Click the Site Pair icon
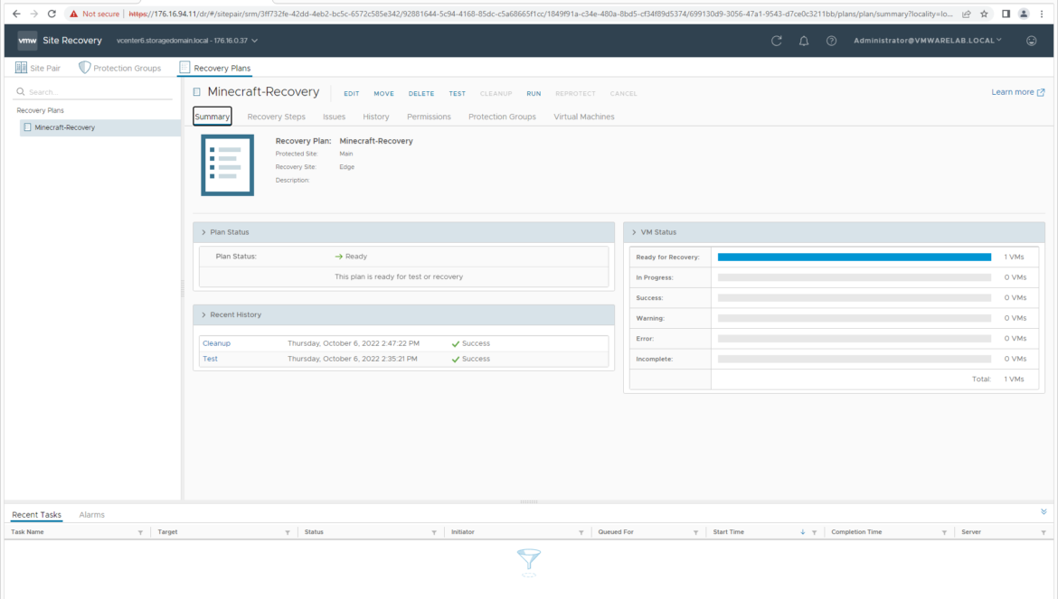This screenshot has width=1058, height=599. coord(21,68)
